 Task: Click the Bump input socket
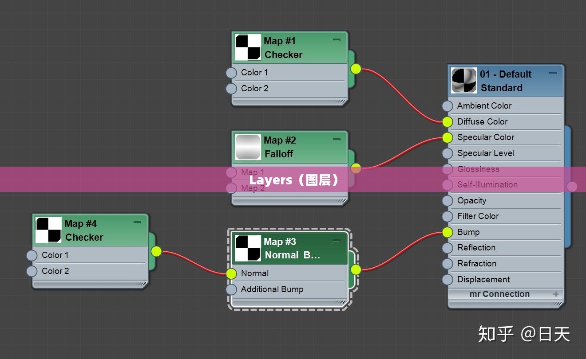pos(447,232)
